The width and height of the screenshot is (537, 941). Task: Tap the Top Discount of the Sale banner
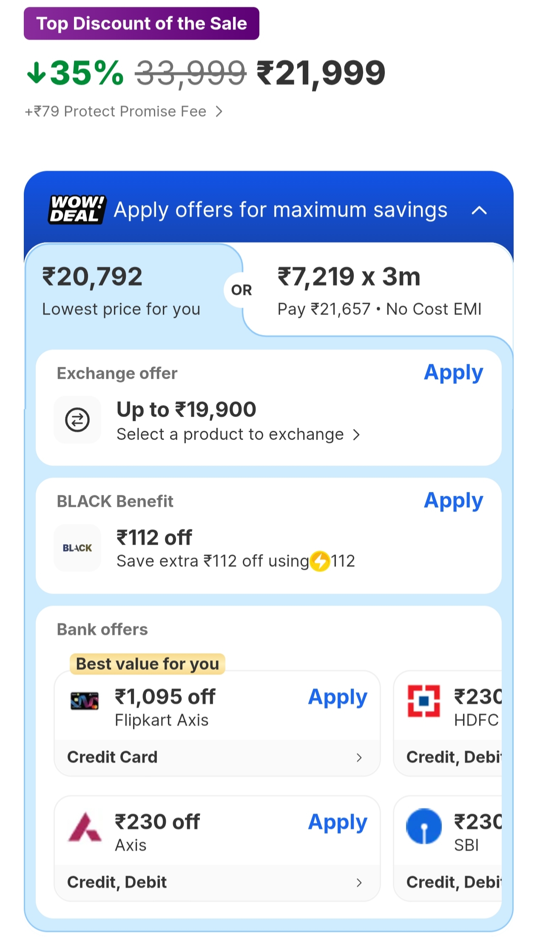pyautogui.click(x=142, y=23)
